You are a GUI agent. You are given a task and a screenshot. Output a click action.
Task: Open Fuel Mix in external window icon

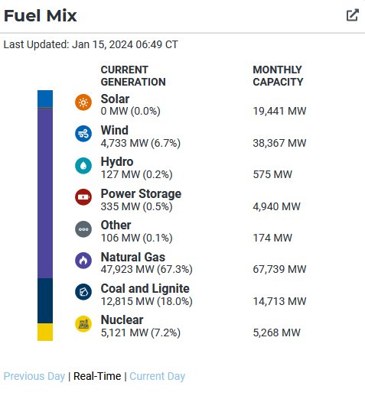353,15
